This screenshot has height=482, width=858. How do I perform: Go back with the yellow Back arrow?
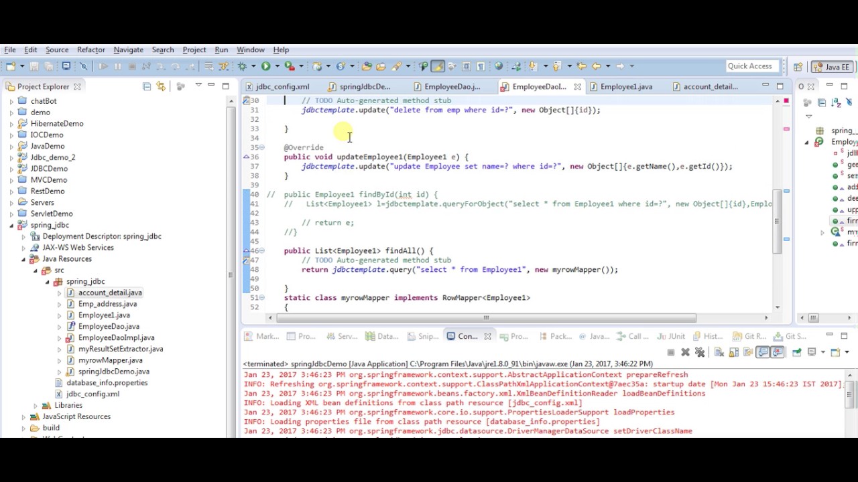pos(596,66)
